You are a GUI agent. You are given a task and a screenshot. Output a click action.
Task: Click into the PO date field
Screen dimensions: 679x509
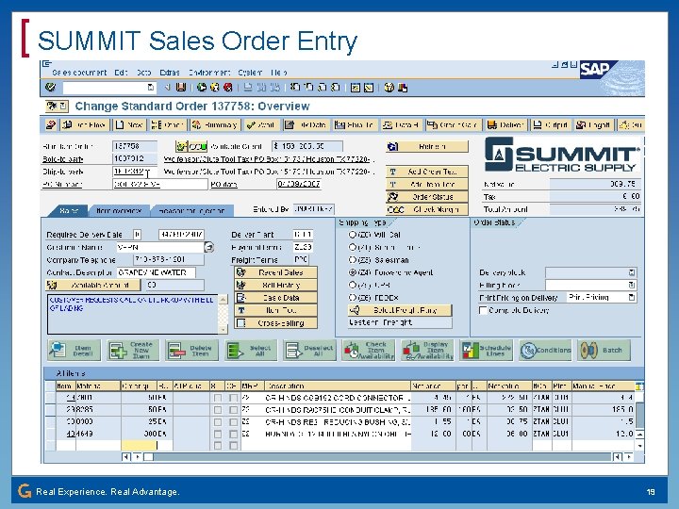(298, 184)
